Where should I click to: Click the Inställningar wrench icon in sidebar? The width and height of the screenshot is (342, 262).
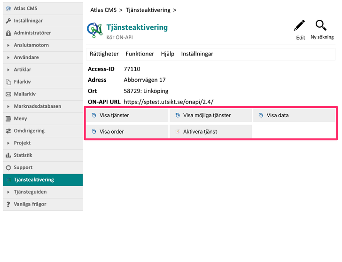[x=8, y=21]
